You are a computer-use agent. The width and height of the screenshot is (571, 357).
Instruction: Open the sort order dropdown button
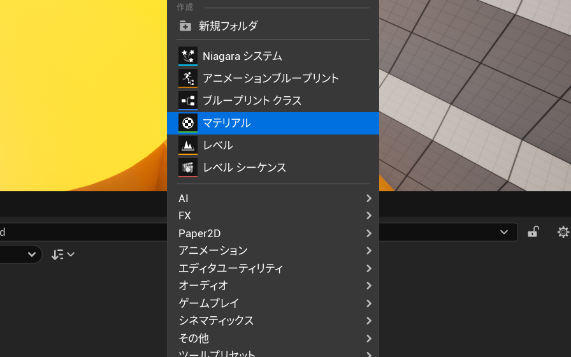click(x=63, y=254)
